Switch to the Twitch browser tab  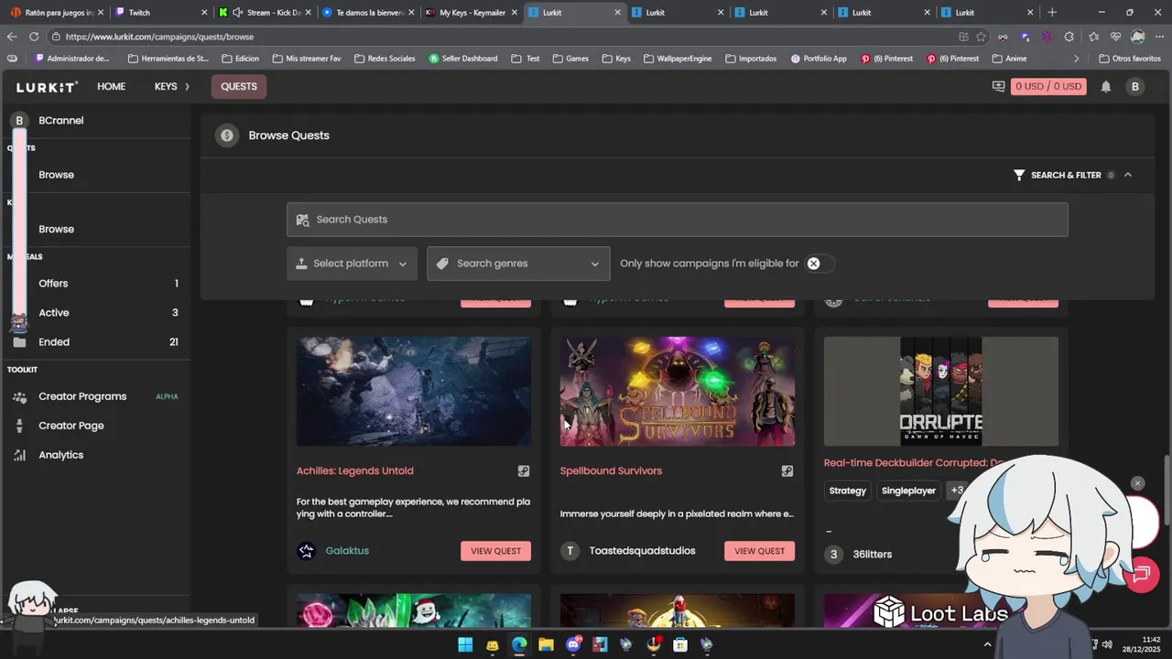(x=159, y=13)
